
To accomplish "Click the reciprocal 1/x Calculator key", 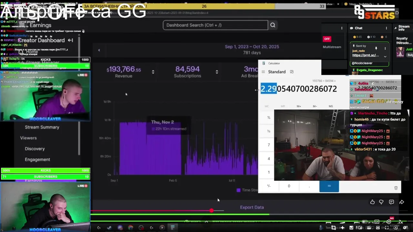I will 268,131.
